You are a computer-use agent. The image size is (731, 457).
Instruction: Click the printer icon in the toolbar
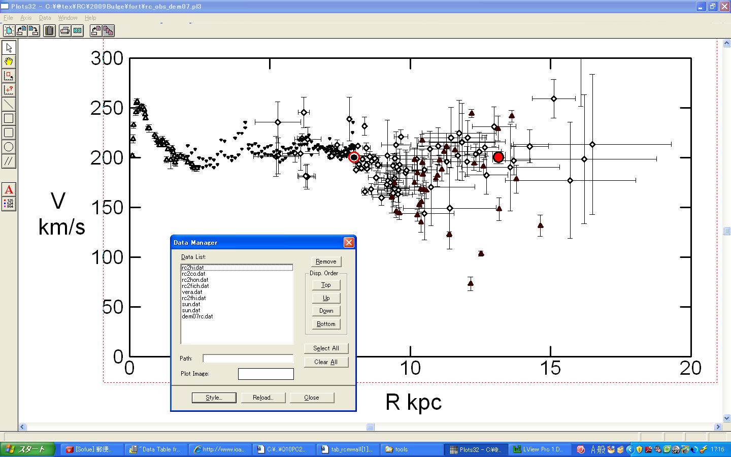pos(65,30)
